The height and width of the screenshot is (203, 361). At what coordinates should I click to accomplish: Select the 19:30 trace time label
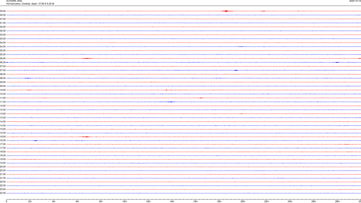[x=3, y=163]
